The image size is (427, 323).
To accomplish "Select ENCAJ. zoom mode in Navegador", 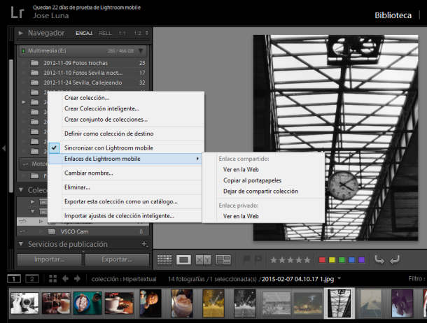I will click(85, 33).
